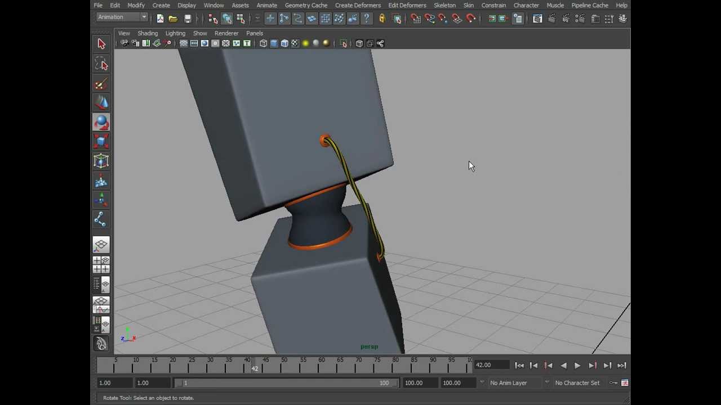Select the arrow Select tool
Viewport: 721px width, 405px height.
click(101, 44)
